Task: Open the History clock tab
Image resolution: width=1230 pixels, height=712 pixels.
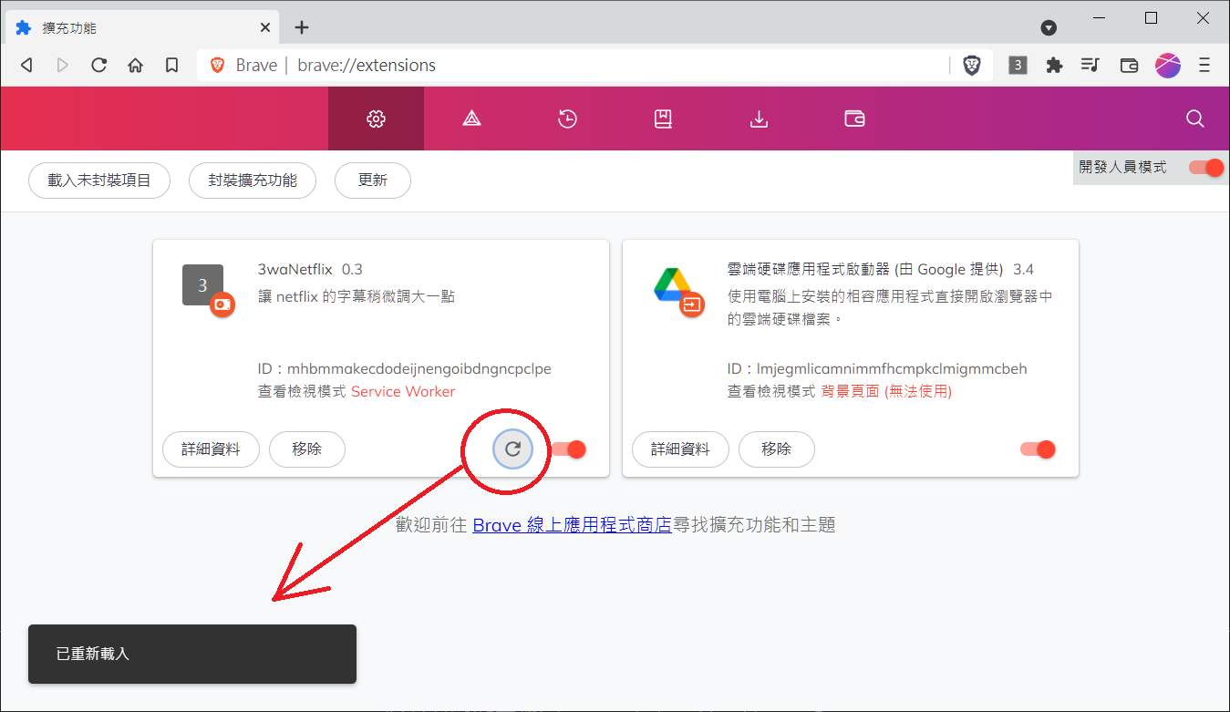Action: (x=567, y=119)
